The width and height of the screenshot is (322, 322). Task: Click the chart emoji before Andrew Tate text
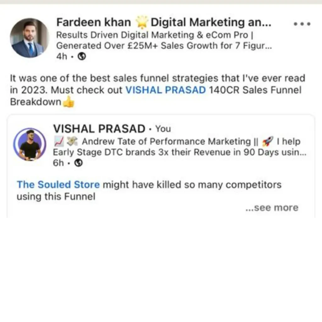(x=59, y=142)
